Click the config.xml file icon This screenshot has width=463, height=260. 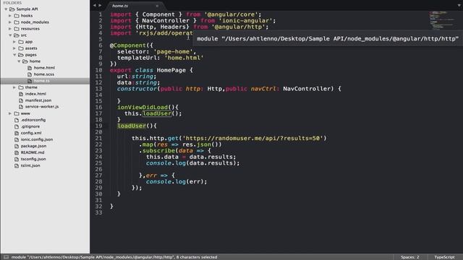pyautogui.click(x=17, y=133)
